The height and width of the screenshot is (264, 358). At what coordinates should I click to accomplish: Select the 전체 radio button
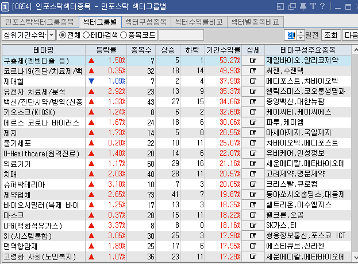(x=63, y=35)
